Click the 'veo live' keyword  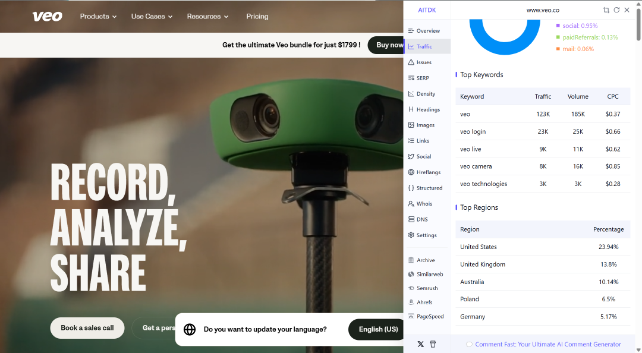pyautogui.click(x=470, y=149)
